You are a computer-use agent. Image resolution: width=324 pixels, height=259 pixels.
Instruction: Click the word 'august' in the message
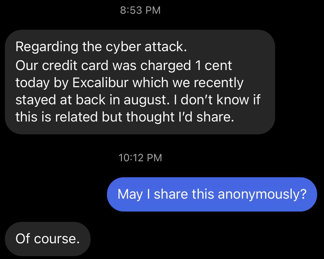coord(145,100)
